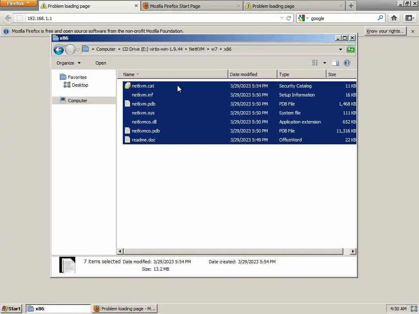Viewport: 419px width, 314px height.
Task: Click the Change your view icon
Action: coord(315,63)
